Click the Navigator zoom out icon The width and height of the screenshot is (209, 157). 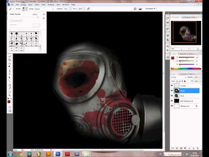click(x=181, y=49)
